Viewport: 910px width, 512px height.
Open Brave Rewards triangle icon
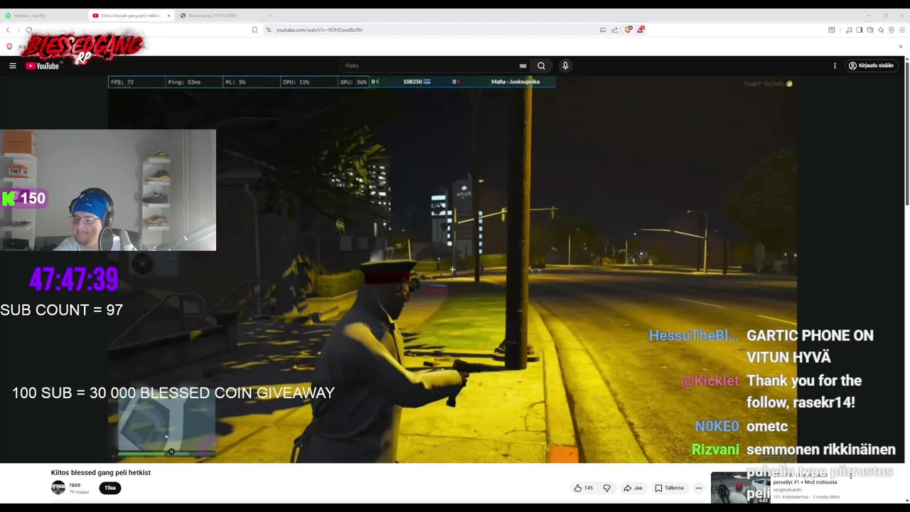click(x=640, y=30)
